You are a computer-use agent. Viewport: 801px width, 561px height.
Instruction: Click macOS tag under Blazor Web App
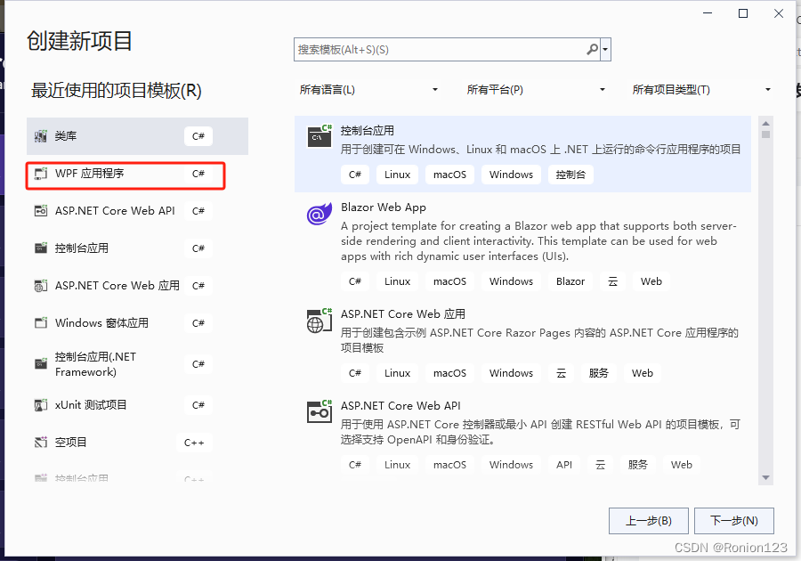coord(449,281)
